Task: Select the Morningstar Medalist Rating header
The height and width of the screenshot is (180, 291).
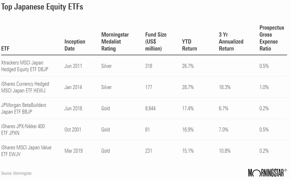Action: pos(115,42)
